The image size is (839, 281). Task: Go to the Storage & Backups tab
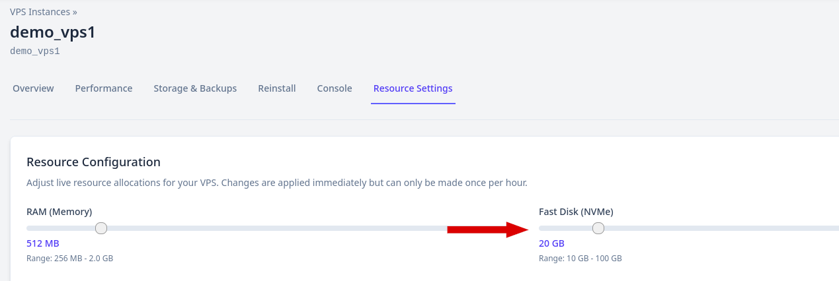(195, 88)
